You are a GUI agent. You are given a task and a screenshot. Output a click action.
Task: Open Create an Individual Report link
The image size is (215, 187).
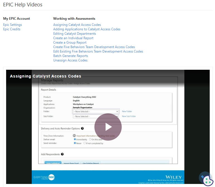(73, 38)
